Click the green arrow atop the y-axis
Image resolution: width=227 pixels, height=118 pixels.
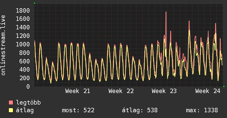pos(34,3)
